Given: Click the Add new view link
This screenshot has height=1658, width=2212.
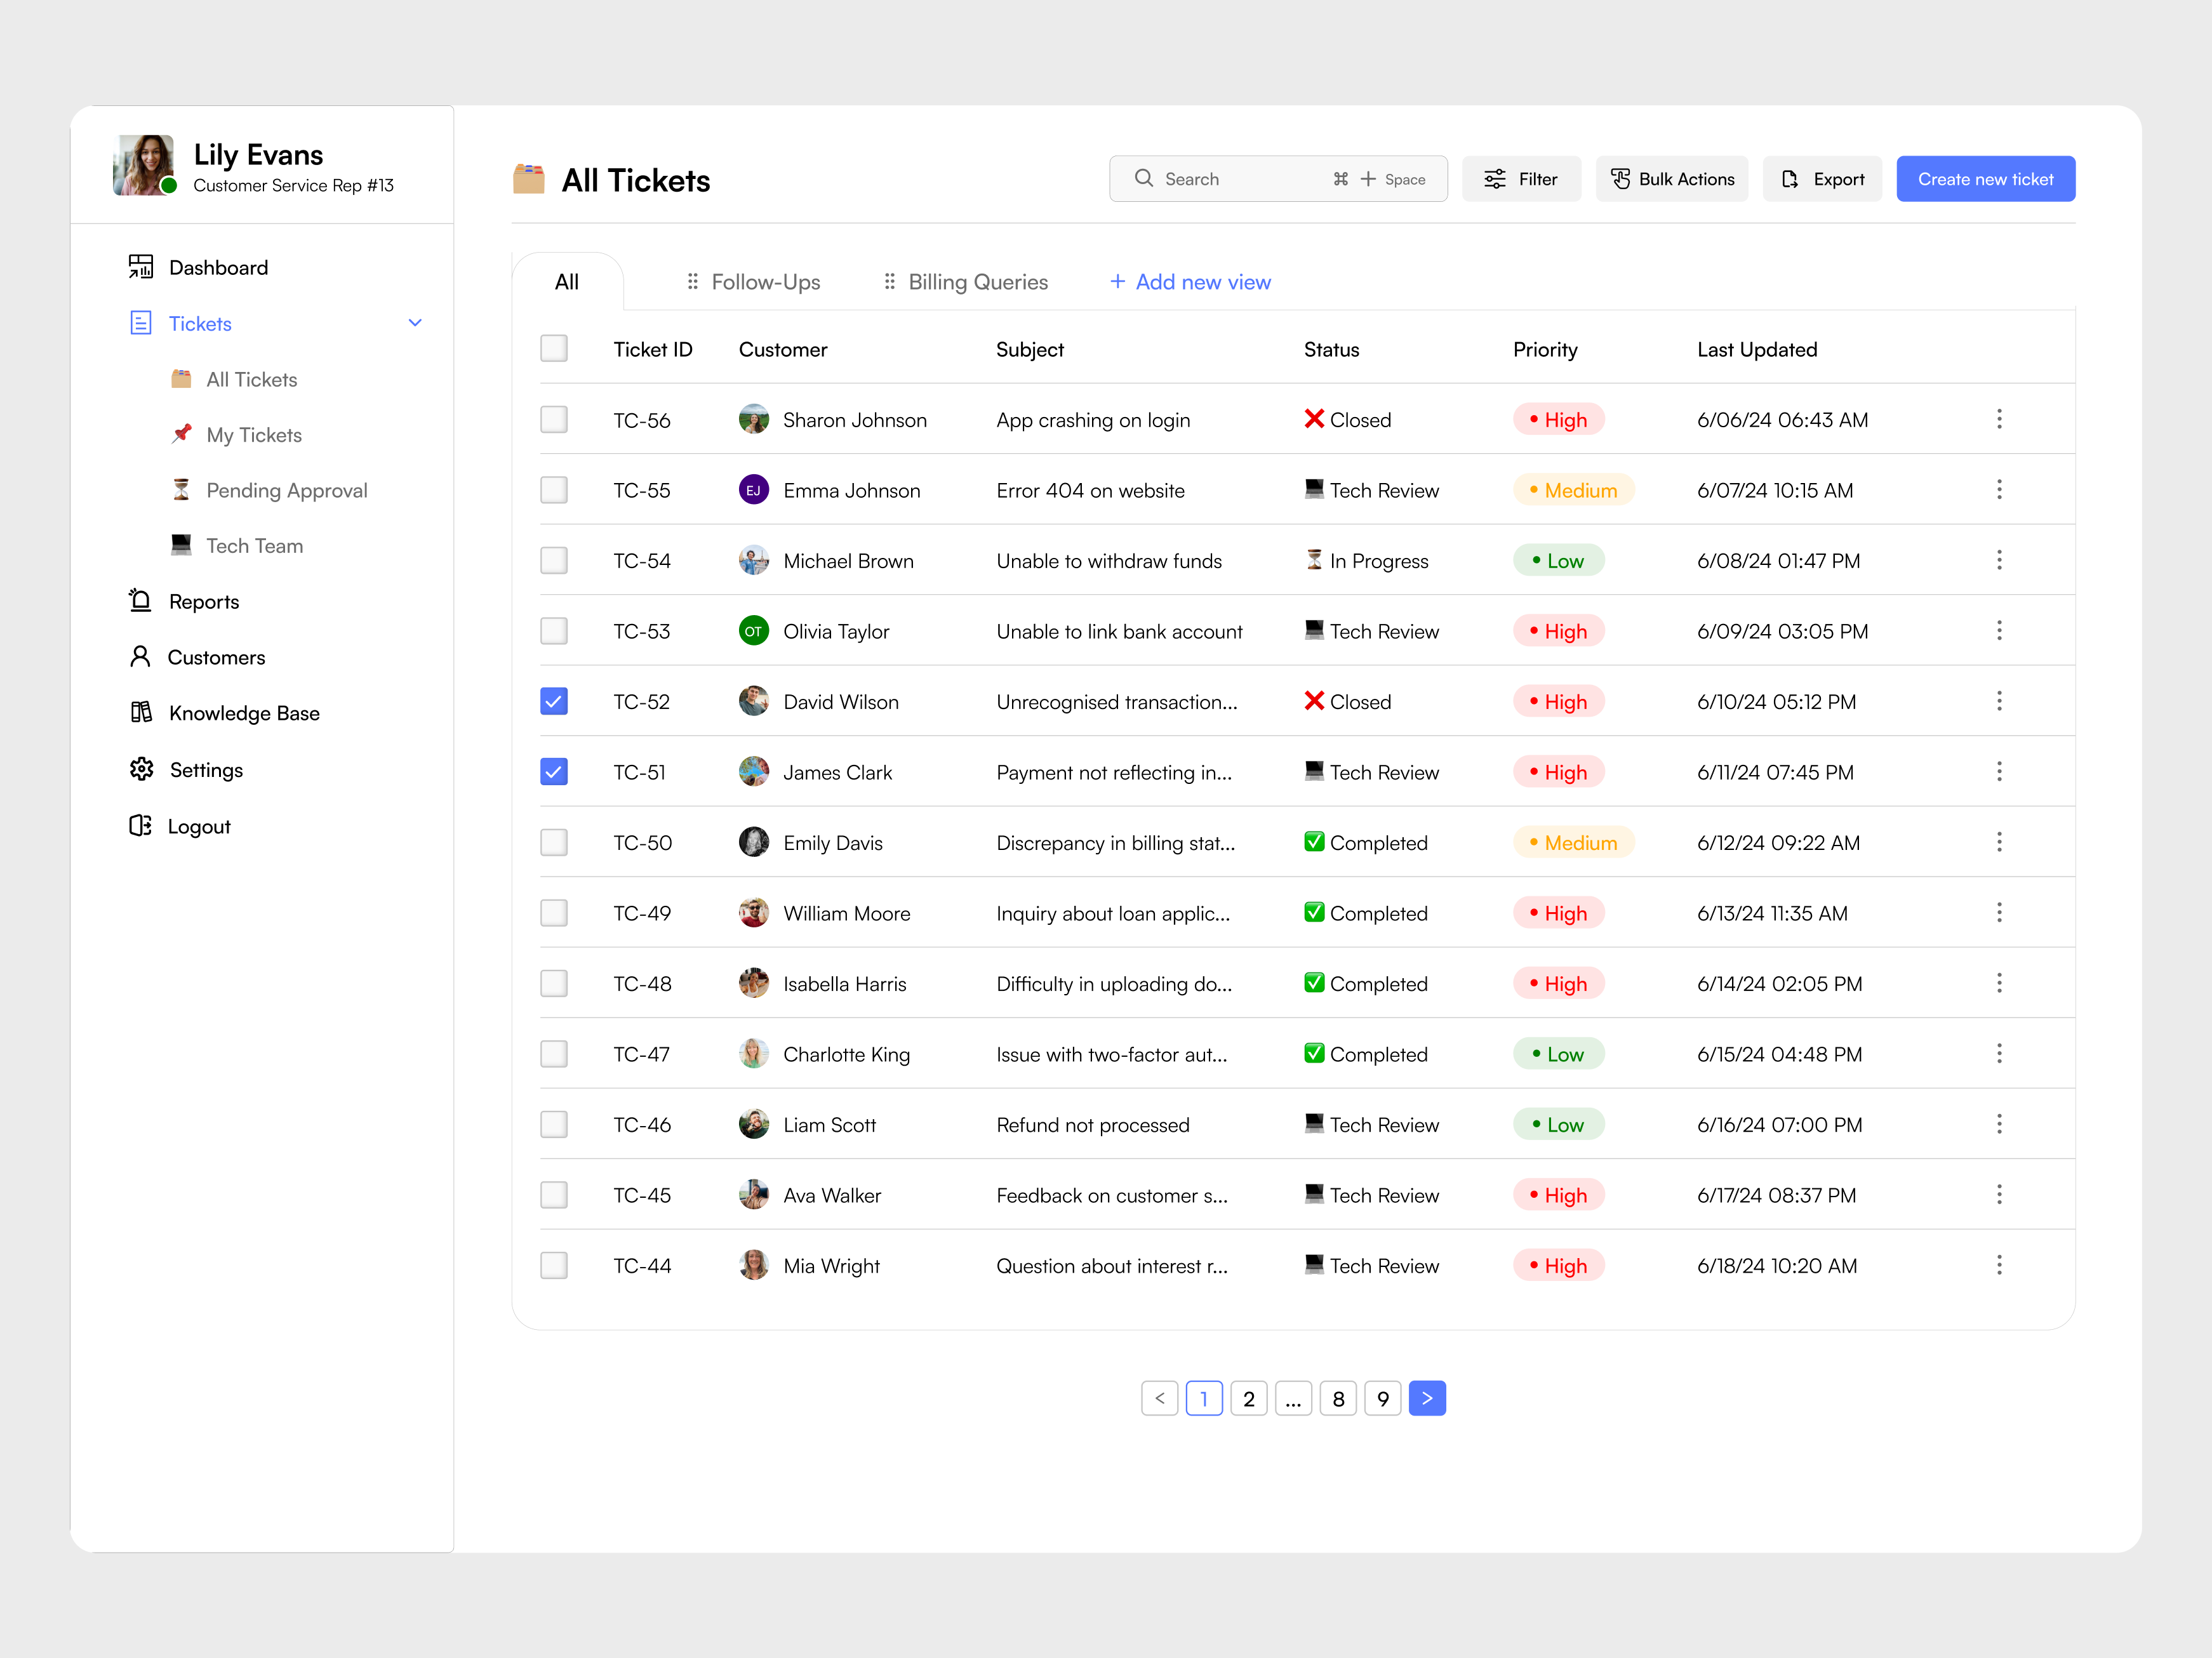Looking at the screenshot, I should point(1191,282).
